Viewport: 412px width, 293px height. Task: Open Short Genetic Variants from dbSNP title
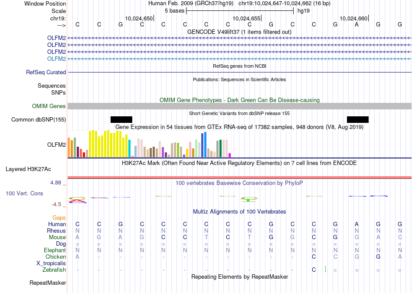pyautogui.click(x=239, y=113)
